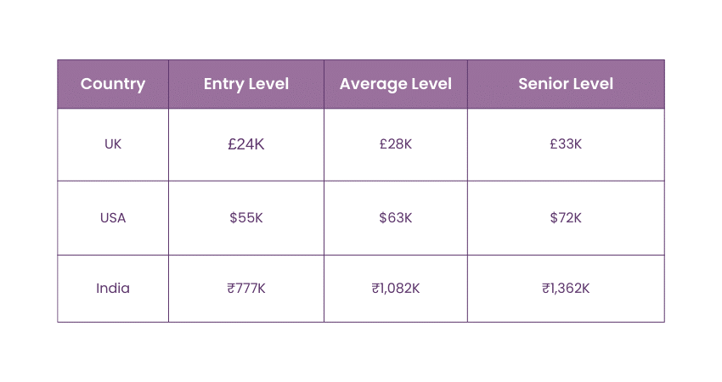Image resolution: width=722 pixels, height=382 pixels.
Task: Click the £33K senior level cell
Action: pyautogui.click(x=566, y=144)
